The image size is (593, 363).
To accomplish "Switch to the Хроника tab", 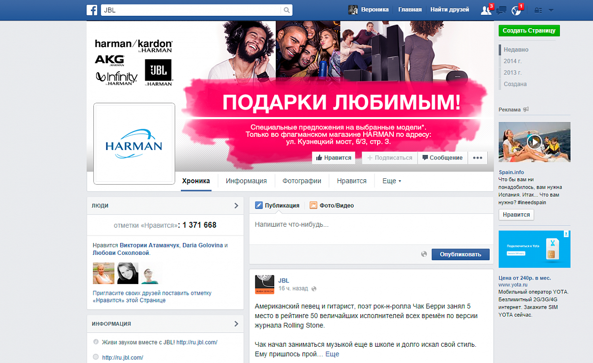I will 196,181.
